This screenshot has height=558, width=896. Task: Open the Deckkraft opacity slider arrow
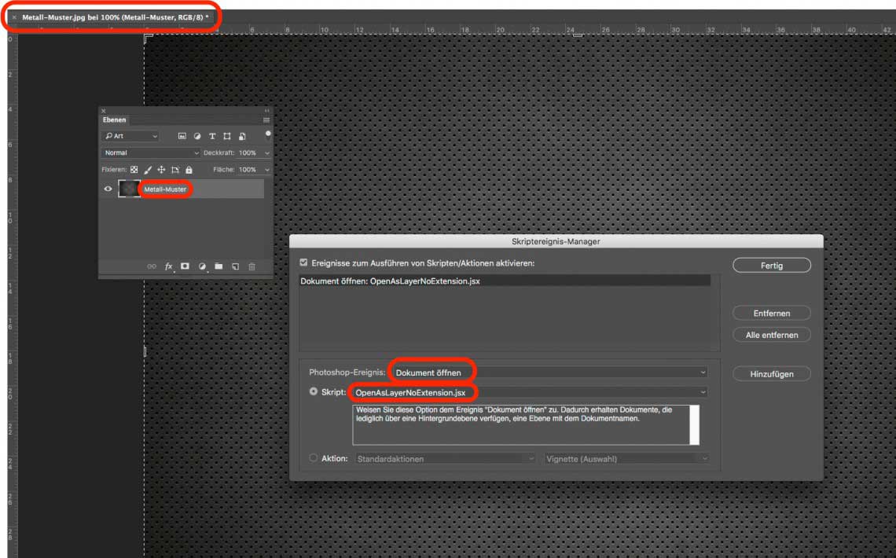pyautogui.click(x=267, y=153)
